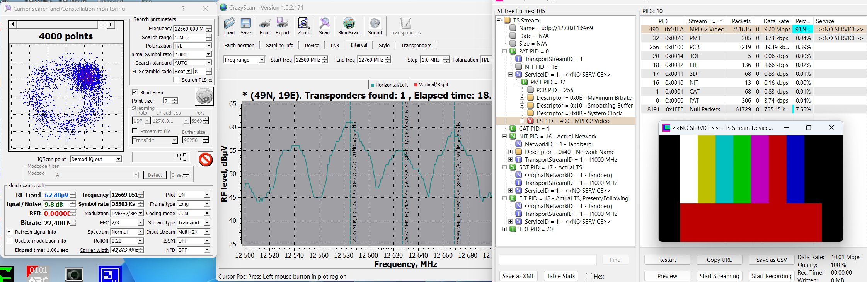Click the Table Stats button
This screenshot has width=867, height=282.
pyautogui.click(x=561, y=276)
